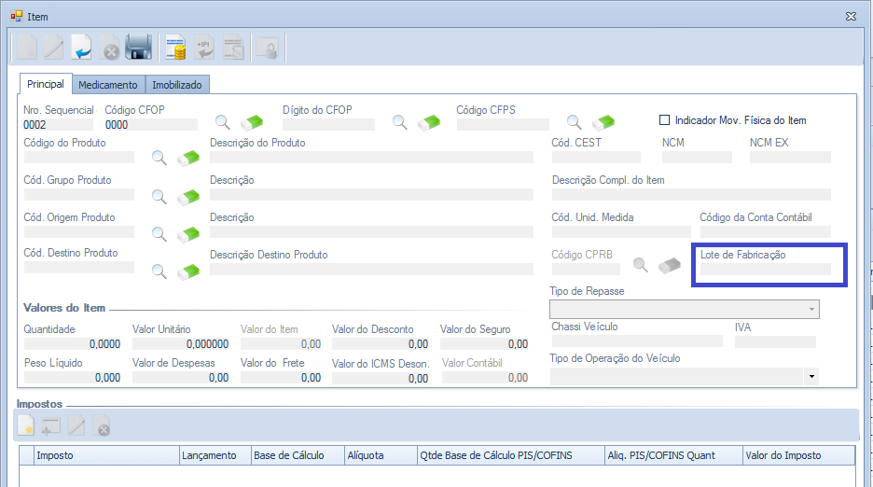The width and height of the screenshot is (873, 487).
Task: Search Cód. Destino Produto with magnifier
Action: click(x=159, y=271)
